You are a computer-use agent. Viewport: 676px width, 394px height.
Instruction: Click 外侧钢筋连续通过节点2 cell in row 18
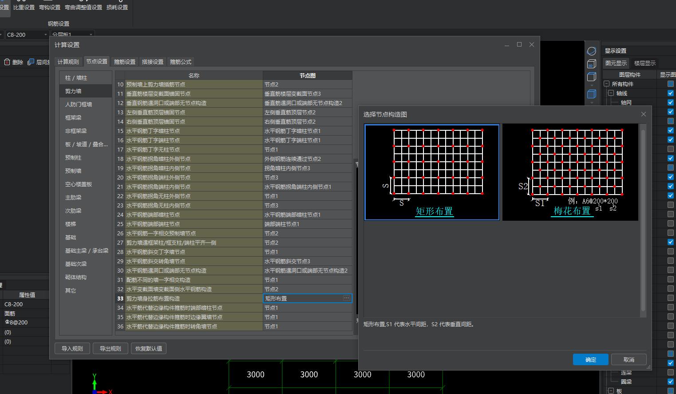(307, 159)
